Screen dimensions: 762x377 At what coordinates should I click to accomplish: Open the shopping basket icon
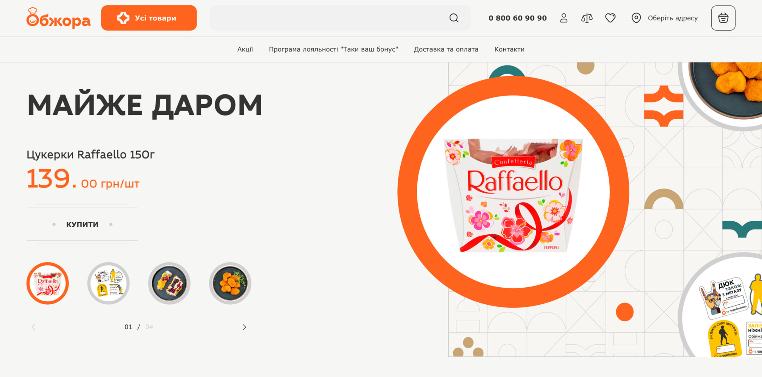723,18
